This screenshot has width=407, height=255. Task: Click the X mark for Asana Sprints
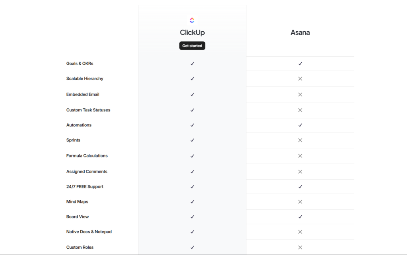pos(300,140)
